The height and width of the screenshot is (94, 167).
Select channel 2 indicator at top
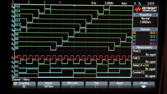pyautogui.click(x=29, y=2)
